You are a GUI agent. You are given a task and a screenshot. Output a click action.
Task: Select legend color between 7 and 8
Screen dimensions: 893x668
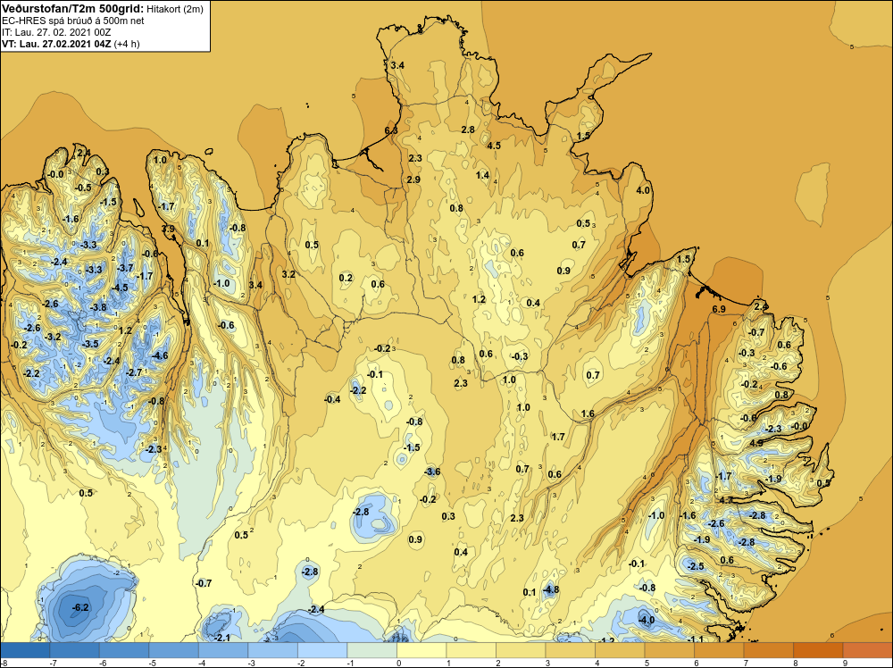[x=768, y=650]
